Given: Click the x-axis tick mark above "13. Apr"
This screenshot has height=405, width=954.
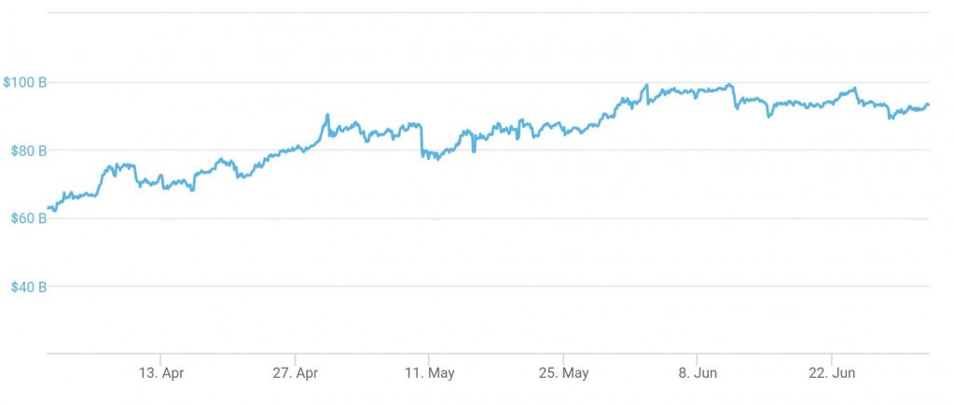Looking at the screenshot, I should [161, 357].
